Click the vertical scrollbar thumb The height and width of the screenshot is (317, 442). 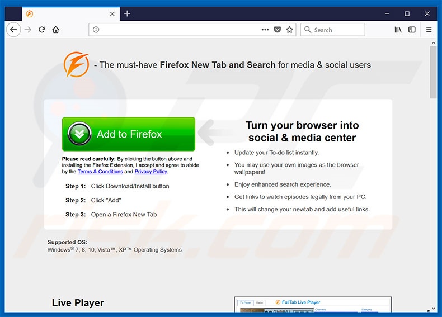[433, 72]
